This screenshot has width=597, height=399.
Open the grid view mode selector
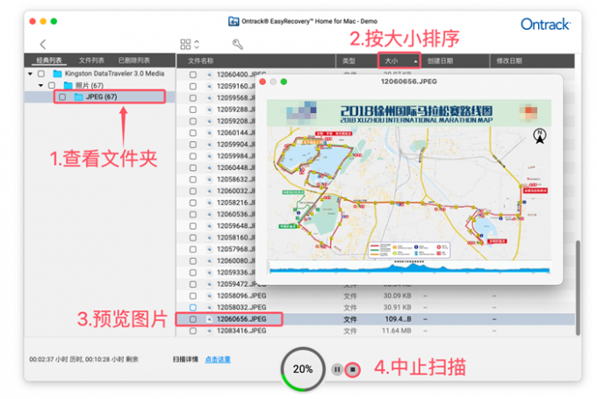(190, 44)
